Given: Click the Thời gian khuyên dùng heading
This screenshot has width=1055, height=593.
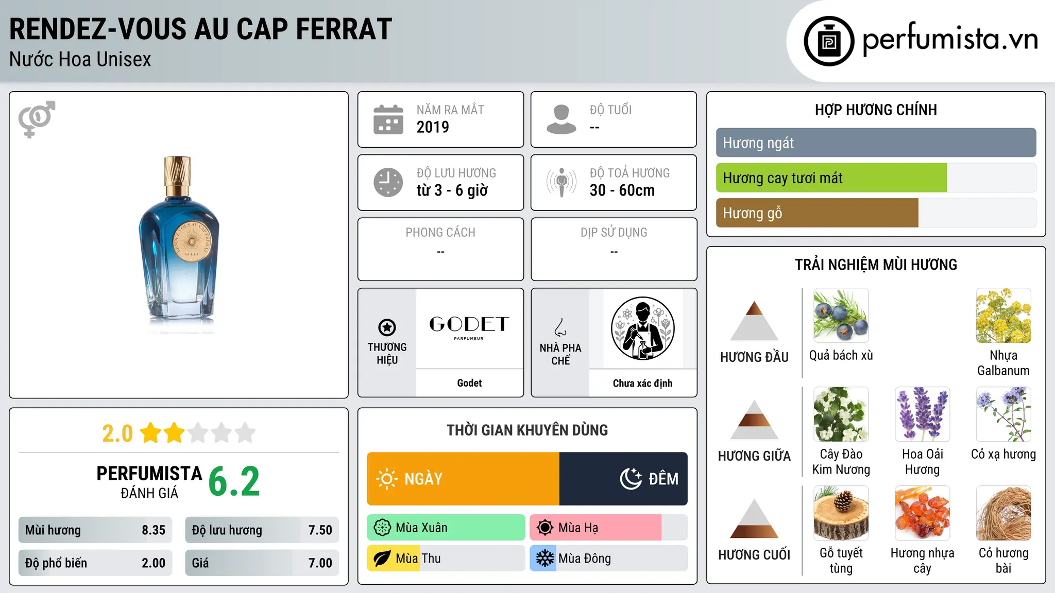Looking at the screenshot, I should click(527, 430).
